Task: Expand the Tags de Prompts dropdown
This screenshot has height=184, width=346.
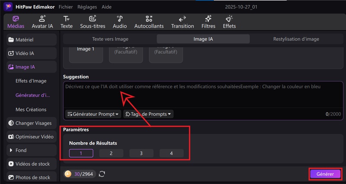Action: click(x=148, y=114)
